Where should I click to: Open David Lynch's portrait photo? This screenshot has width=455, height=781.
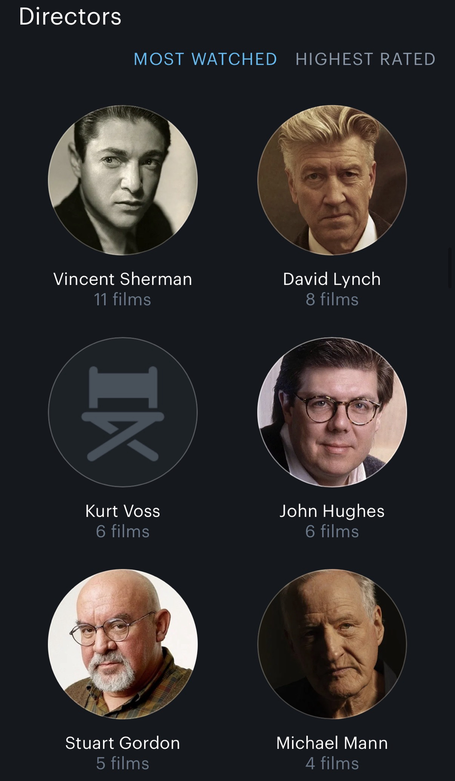[x=332, y=180]
